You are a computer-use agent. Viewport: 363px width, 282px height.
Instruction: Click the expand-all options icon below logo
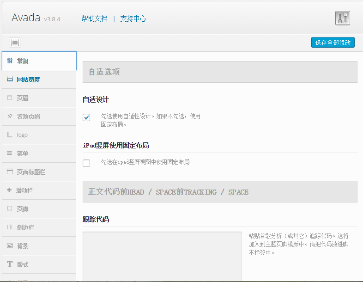(15, 43)
